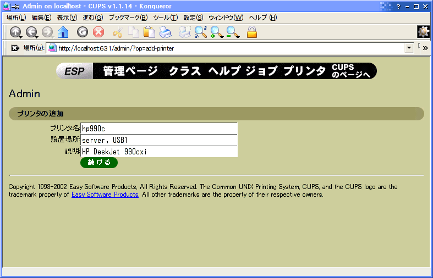Screen dimensions: 433x278
Task: Go back with the Back arrow icon
Action: coord(31,32)
